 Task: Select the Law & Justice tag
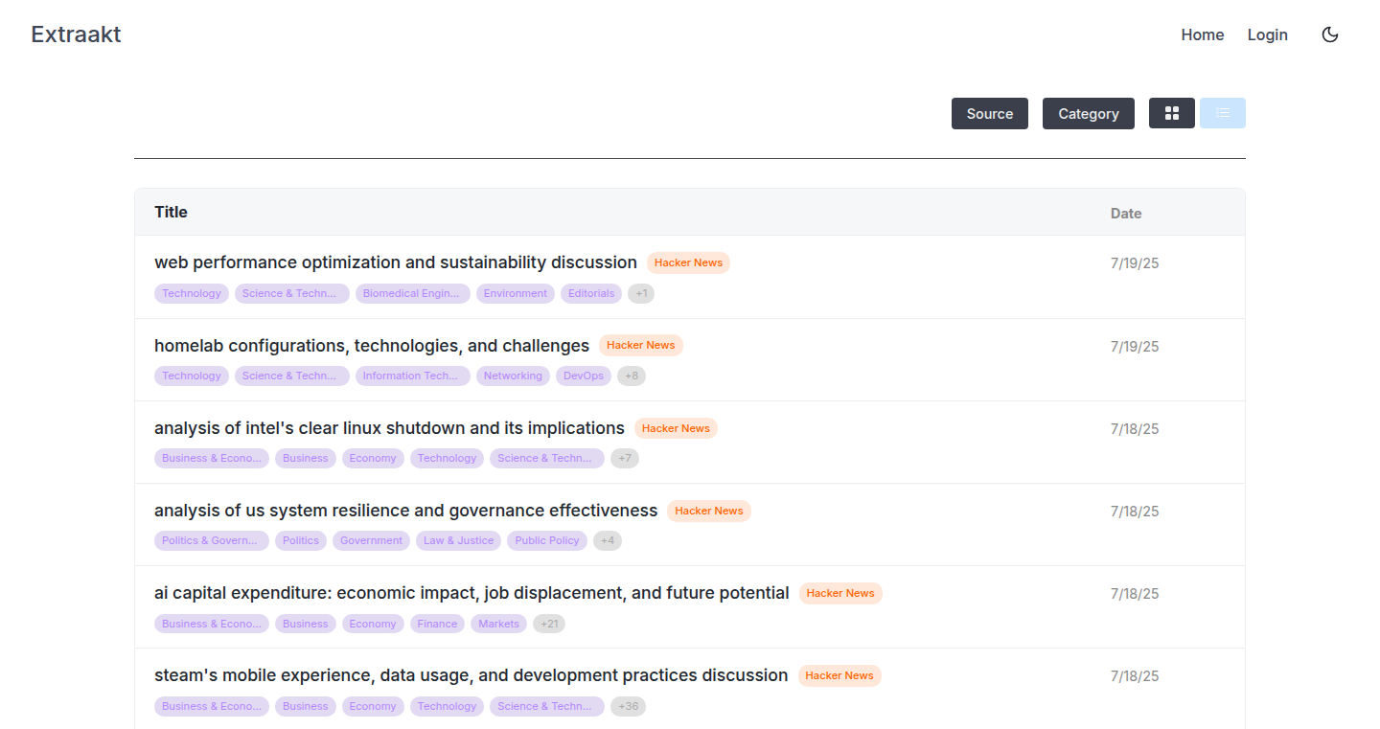(x=459, y=540)
